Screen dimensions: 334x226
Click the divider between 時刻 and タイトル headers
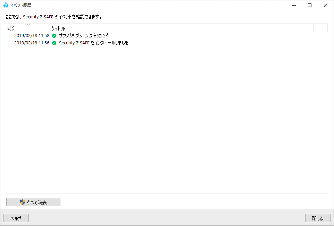[x=50, y=28]
